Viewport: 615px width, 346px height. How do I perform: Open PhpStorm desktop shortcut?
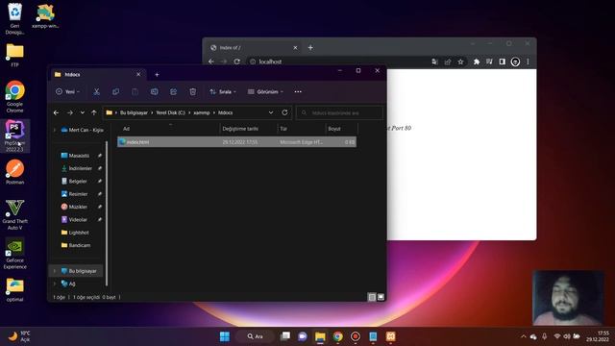(x=14, y=136)
